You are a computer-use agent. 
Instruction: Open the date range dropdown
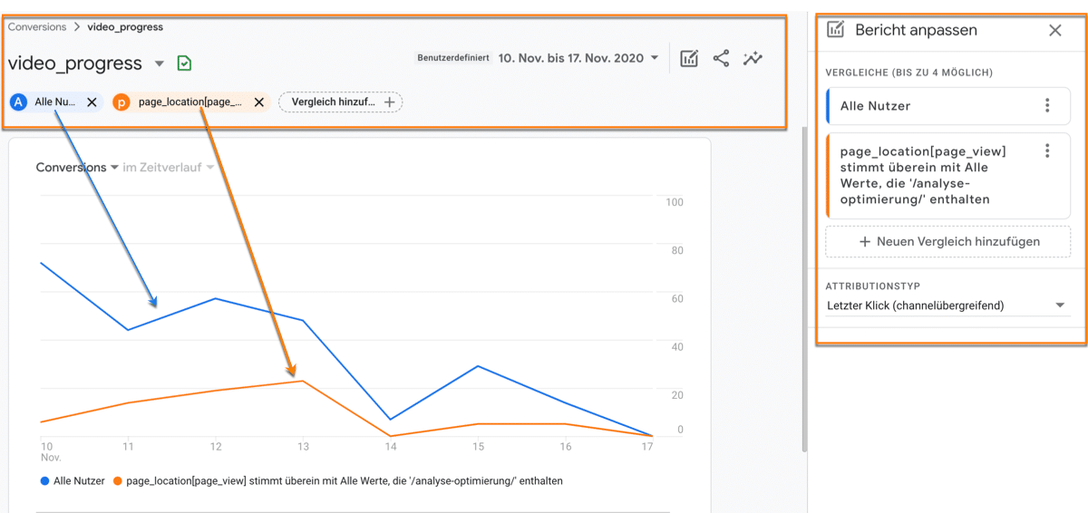(578, 58)
